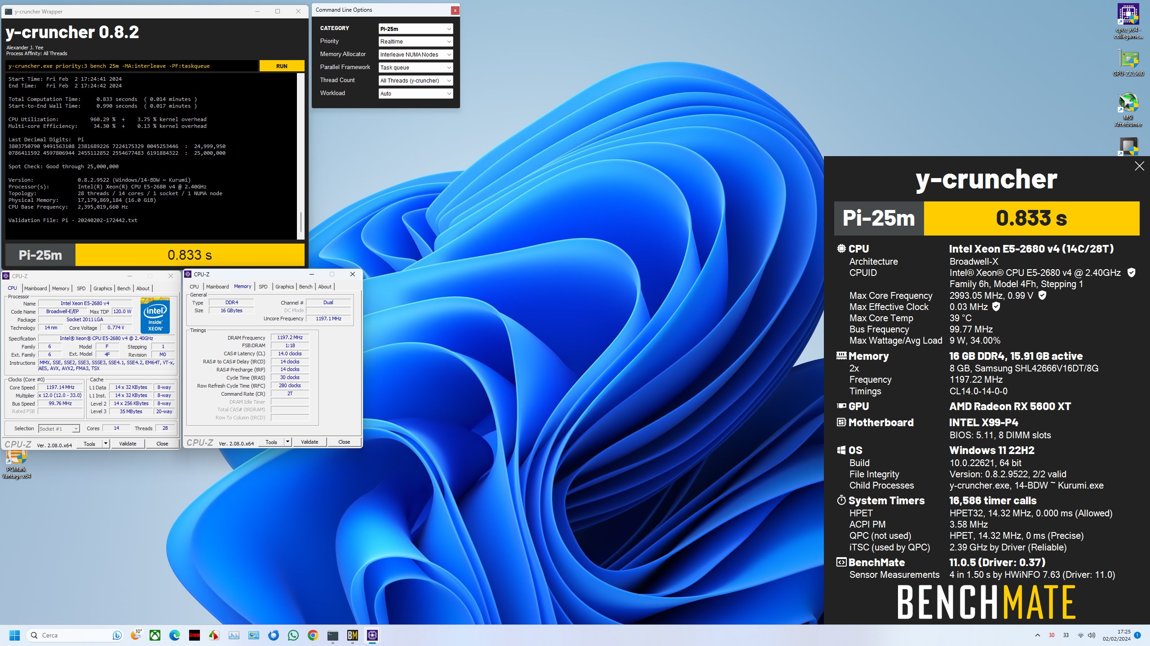Open the volume control in the system tray
Image resolution: width=1150 pixels, height=646 pixels.
click(1091, 635)
